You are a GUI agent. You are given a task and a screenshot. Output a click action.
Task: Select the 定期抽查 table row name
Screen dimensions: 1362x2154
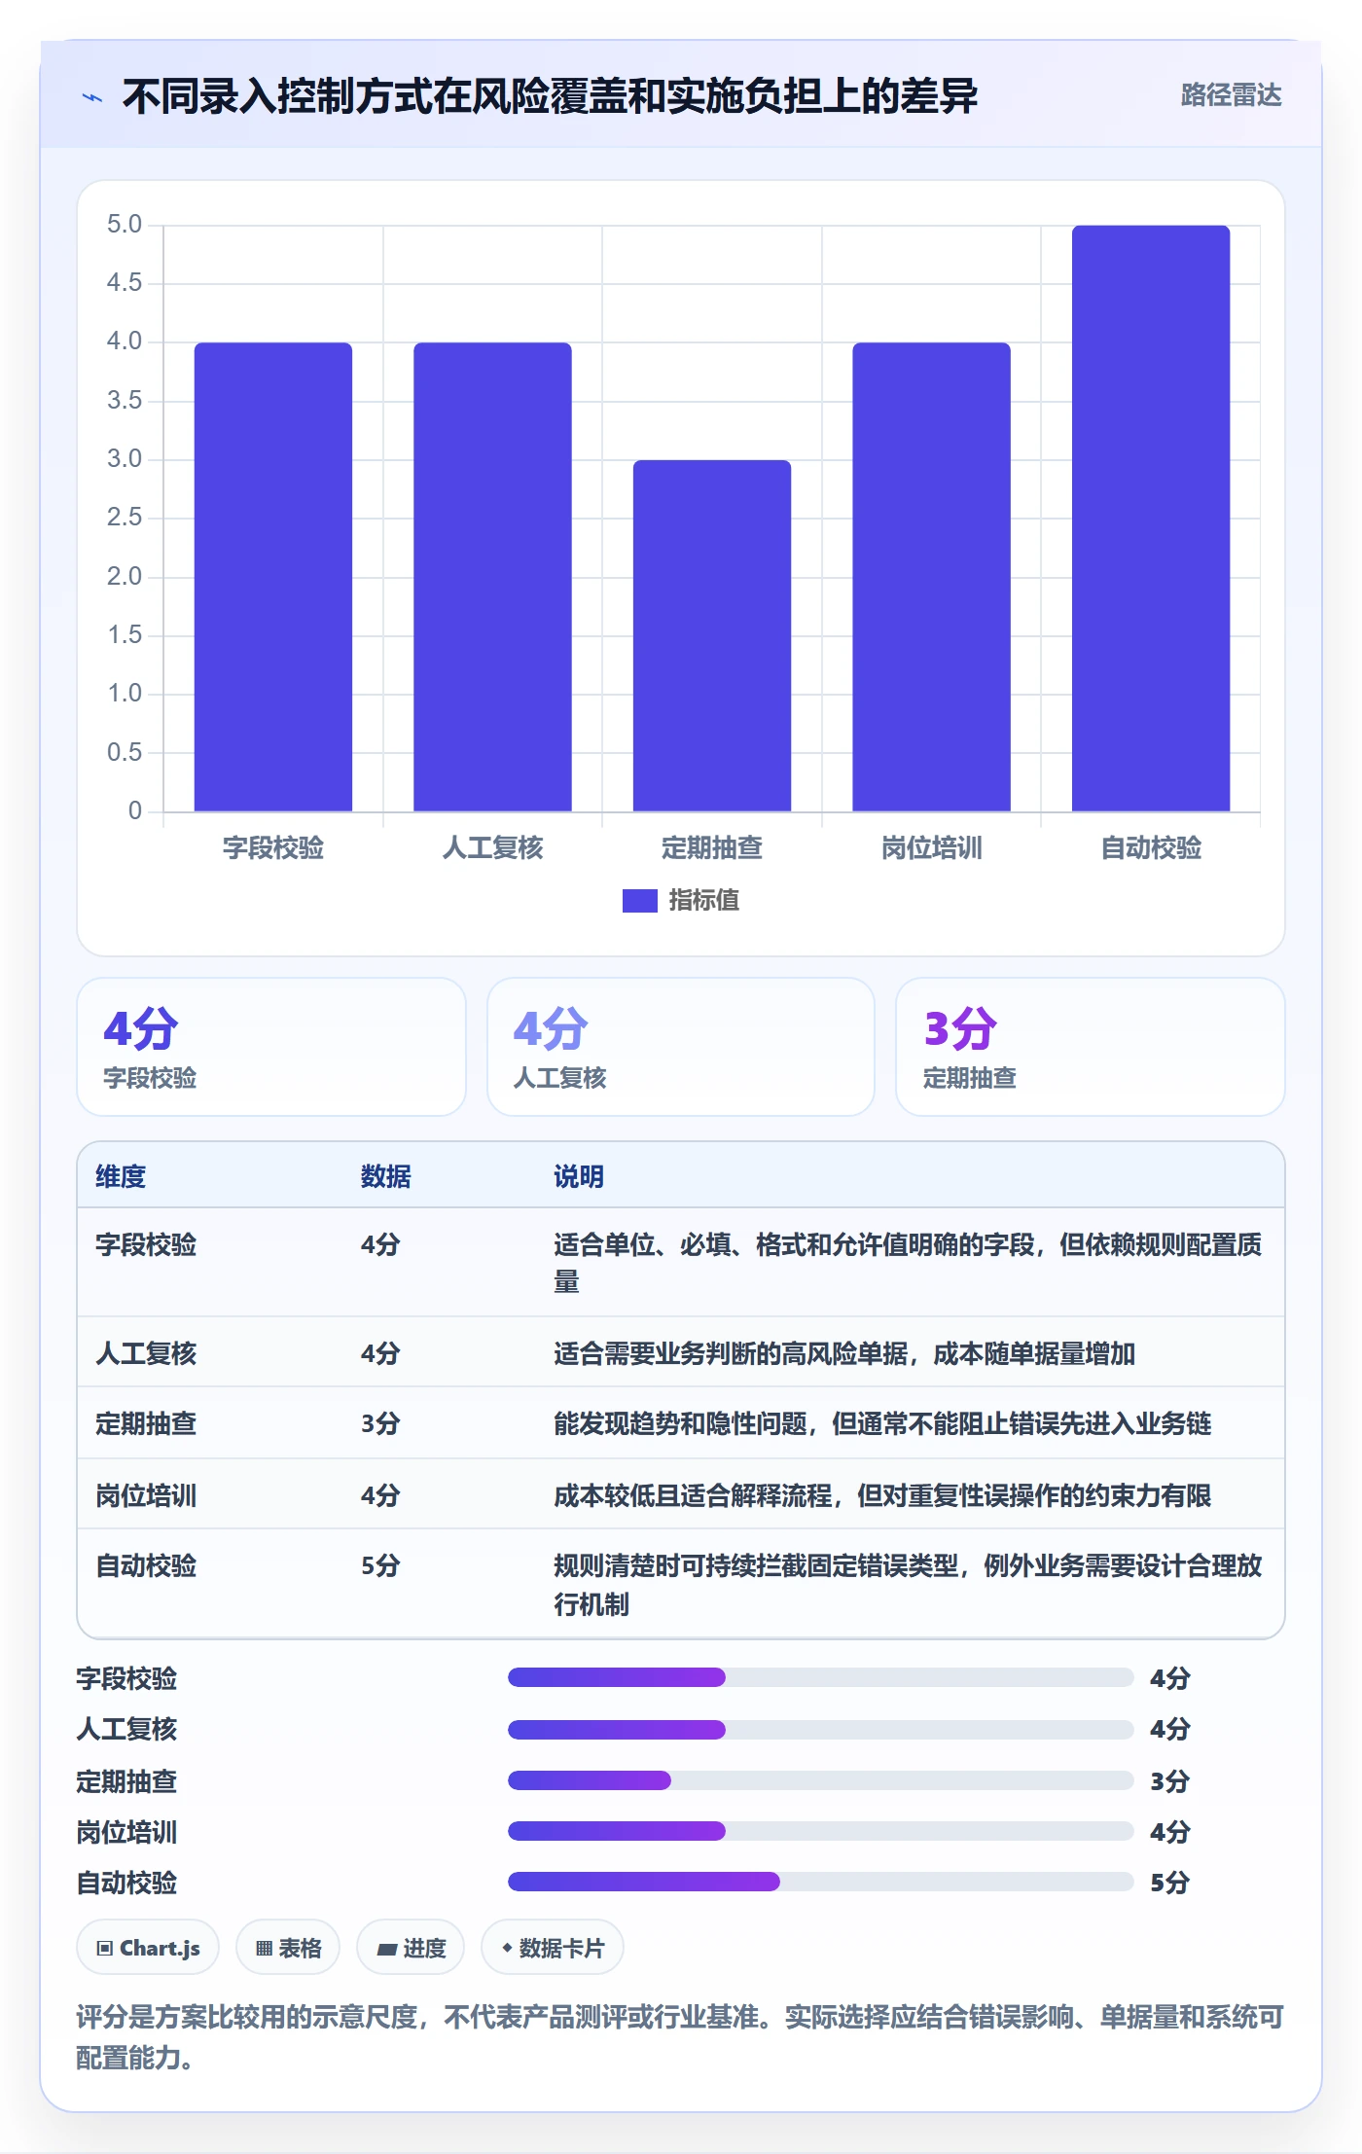point(146,1423)
